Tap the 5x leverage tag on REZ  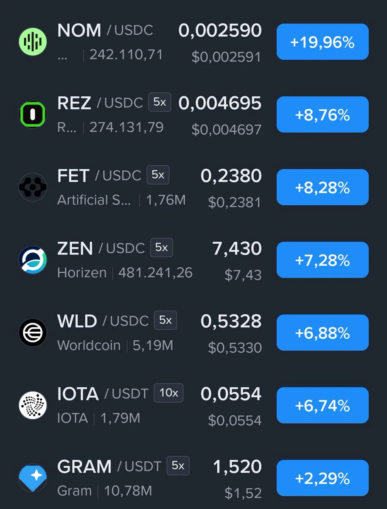pyautogui.click(x=160, y=102)
